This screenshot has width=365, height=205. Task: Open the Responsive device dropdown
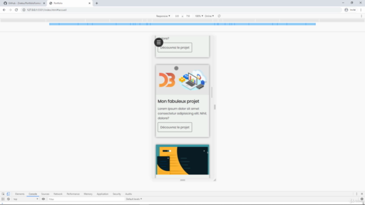163,16
